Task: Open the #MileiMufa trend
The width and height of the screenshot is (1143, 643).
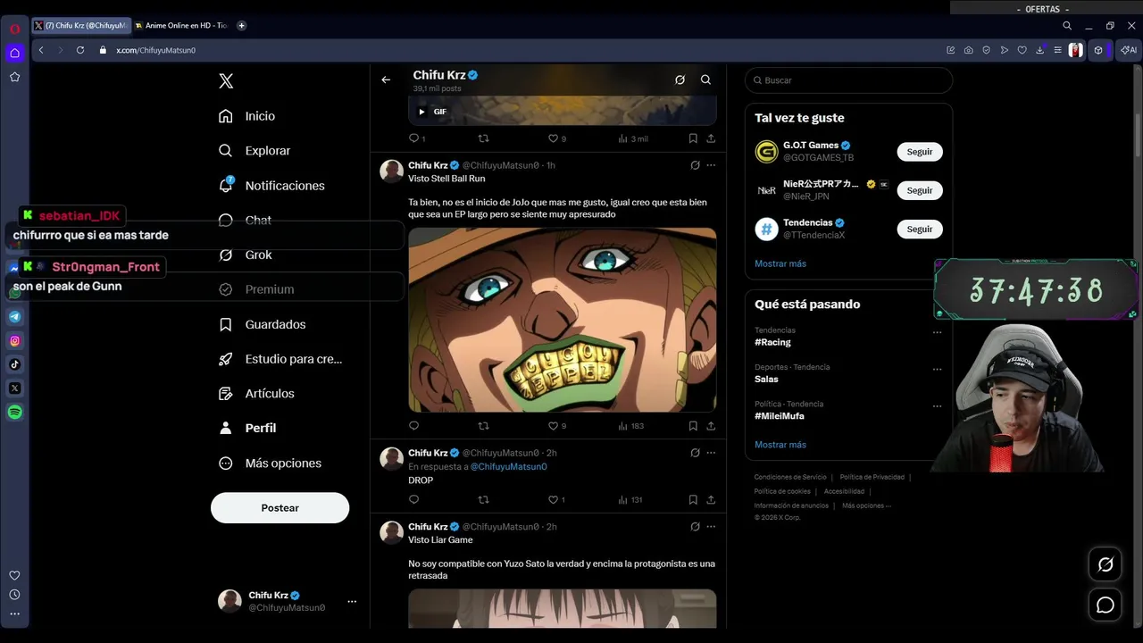Action: point(780,416)
